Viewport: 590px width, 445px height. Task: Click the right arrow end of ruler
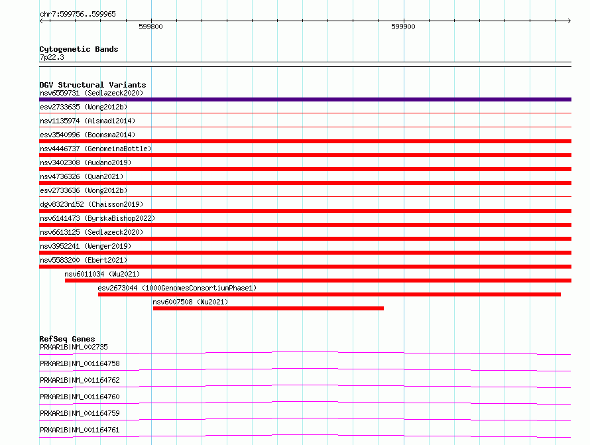[x=569, y=21]
